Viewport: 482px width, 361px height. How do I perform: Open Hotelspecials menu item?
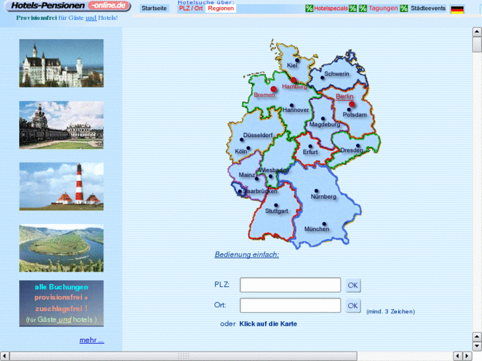[331, 9]
